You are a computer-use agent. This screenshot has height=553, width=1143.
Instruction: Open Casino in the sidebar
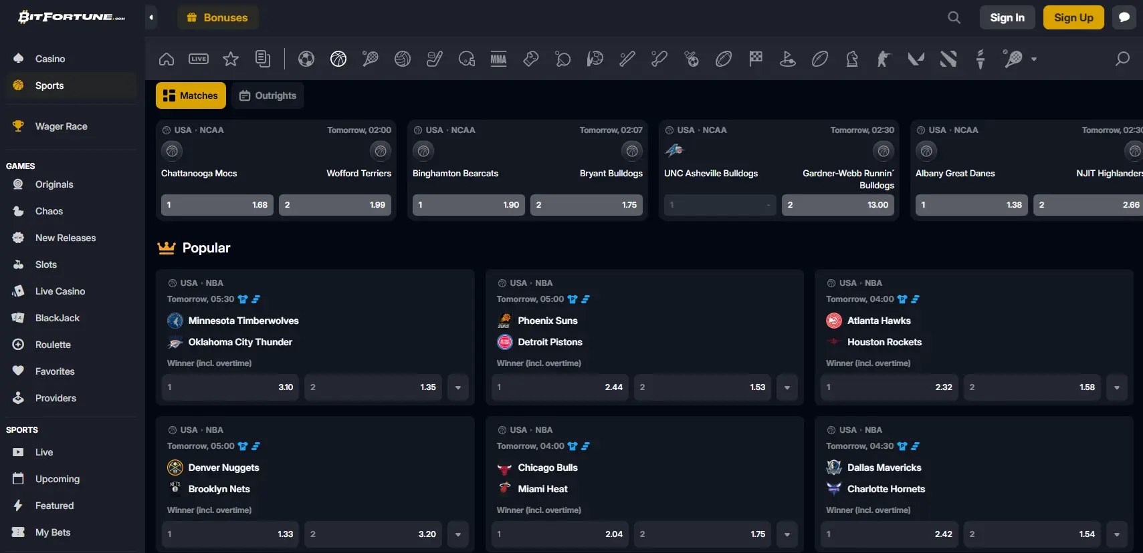click(x=71, y=59)
